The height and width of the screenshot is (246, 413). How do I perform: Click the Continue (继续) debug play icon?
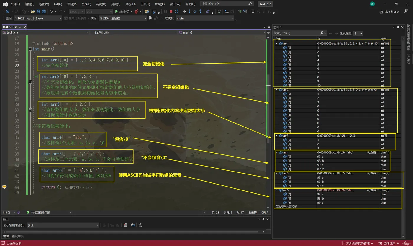117,11
